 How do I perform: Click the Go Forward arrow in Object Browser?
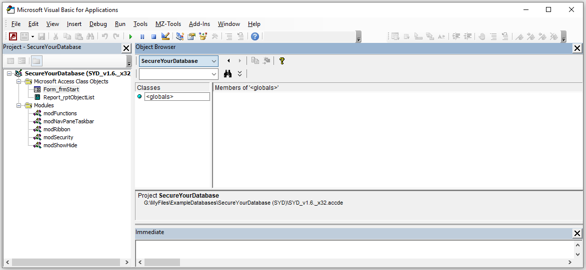point(240,61)
